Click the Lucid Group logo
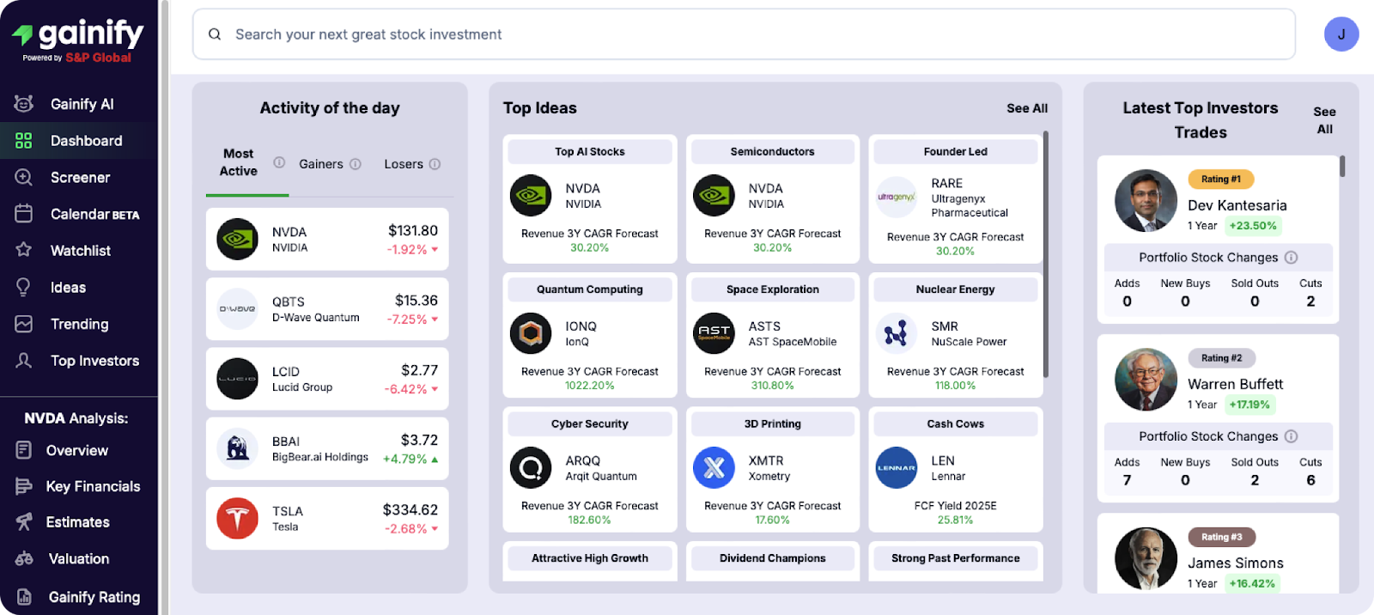The height and width of the screenshot is (615, 1374). (x=238, y=379)
